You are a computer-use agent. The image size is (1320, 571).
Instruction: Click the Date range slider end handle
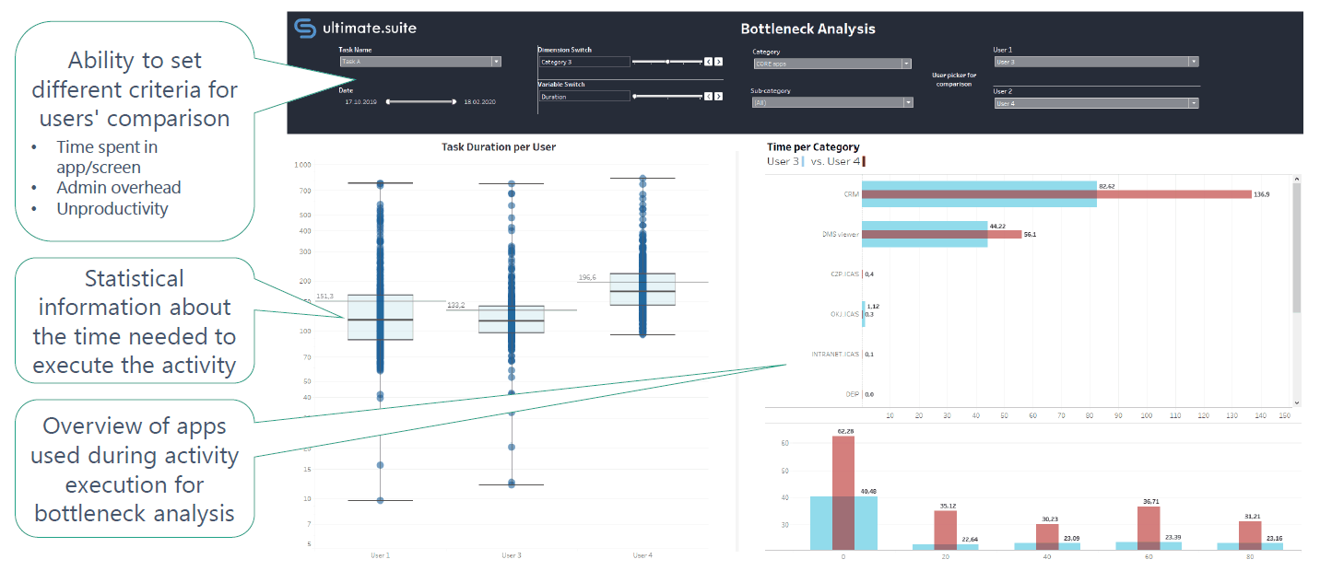(454, 101)
